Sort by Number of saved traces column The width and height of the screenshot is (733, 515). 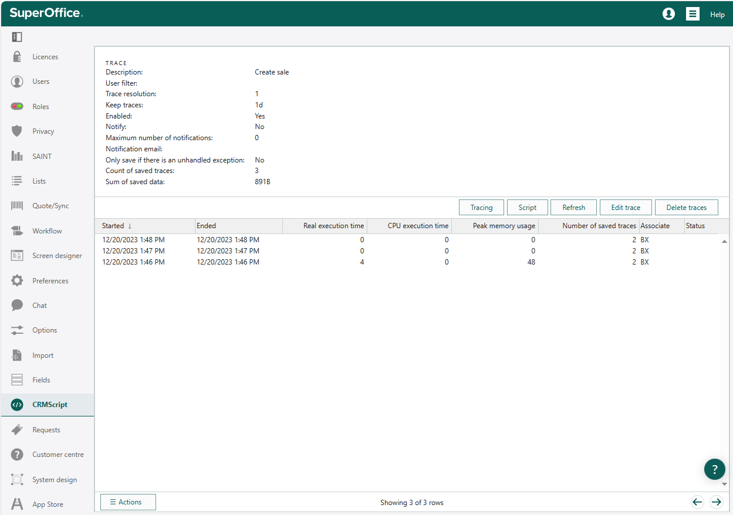(589, 226)
